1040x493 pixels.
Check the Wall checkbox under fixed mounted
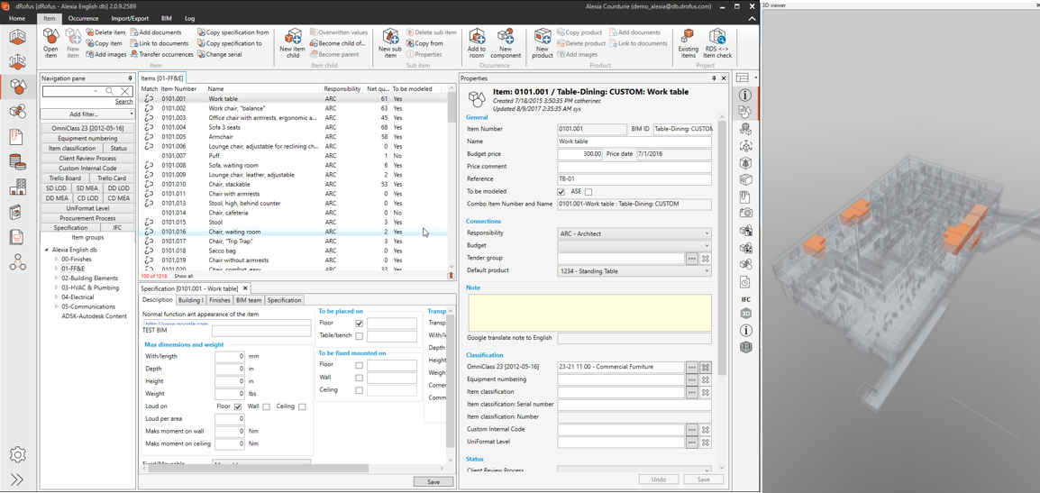pyautogui.click(x=359, y=378)
